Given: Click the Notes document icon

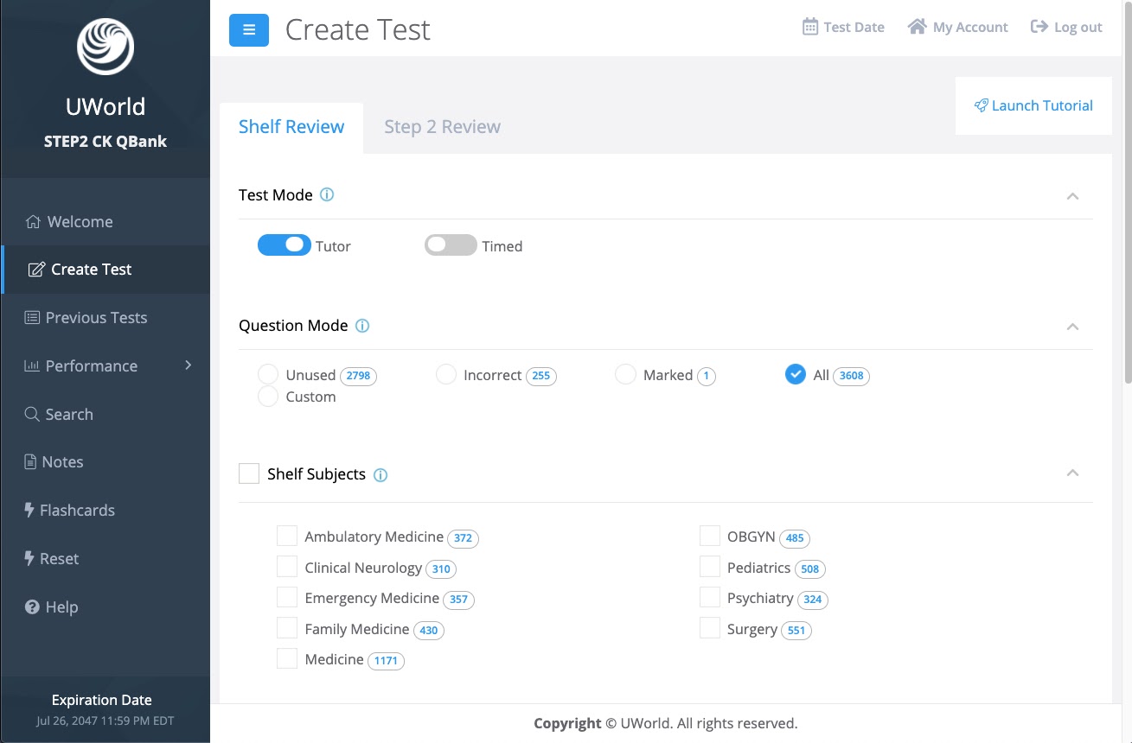Looking at the screenshot, I should point(30,461).
